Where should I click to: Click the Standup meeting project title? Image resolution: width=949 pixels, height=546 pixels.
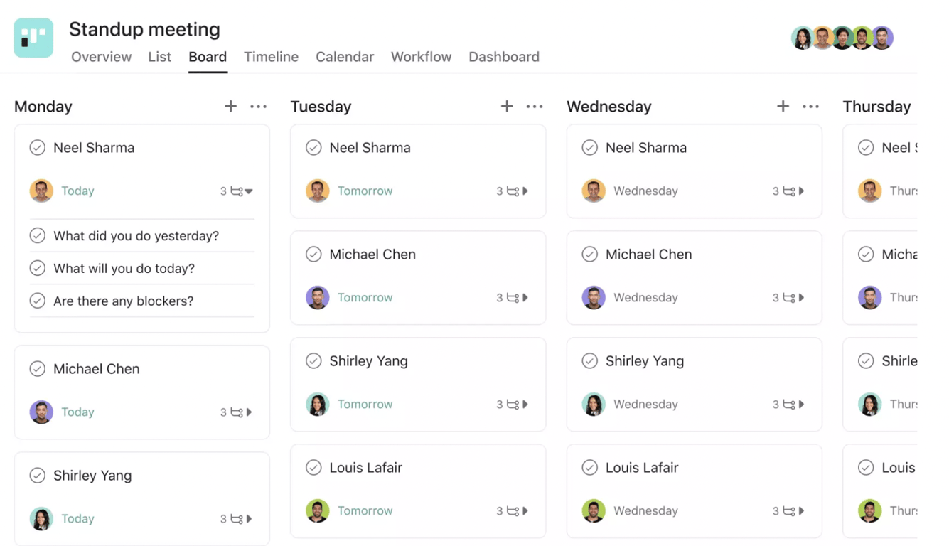144,29
